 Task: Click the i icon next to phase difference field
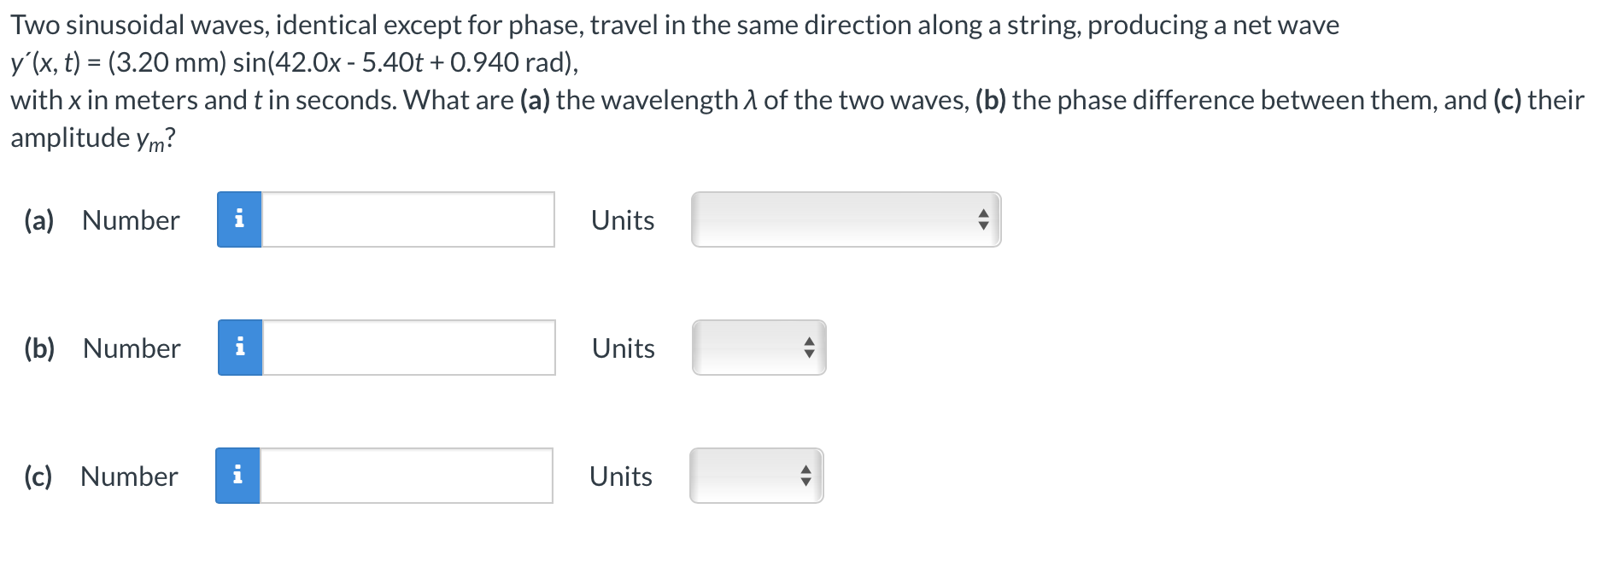(x=240, y=348)
